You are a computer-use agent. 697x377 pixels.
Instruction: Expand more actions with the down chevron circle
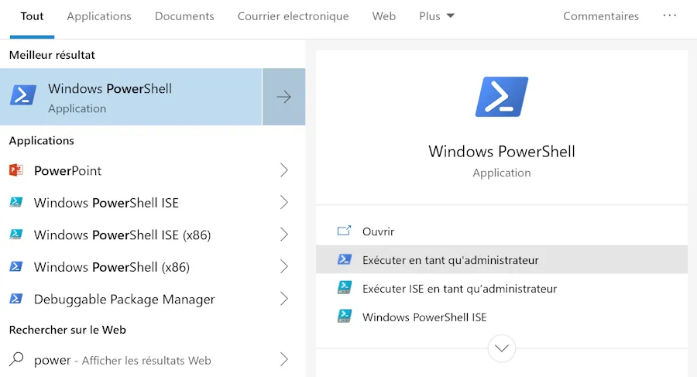click(501, 348)
